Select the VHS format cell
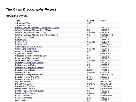This screenshot has width=136, height=102. 89,23
